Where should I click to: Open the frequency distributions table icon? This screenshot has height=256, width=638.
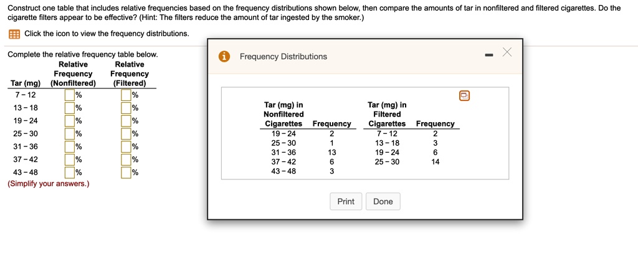tap(14, 34)
